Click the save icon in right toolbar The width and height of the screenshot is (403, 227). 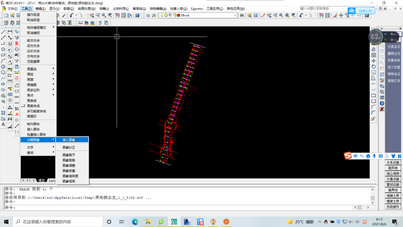[x=256, y=15]
